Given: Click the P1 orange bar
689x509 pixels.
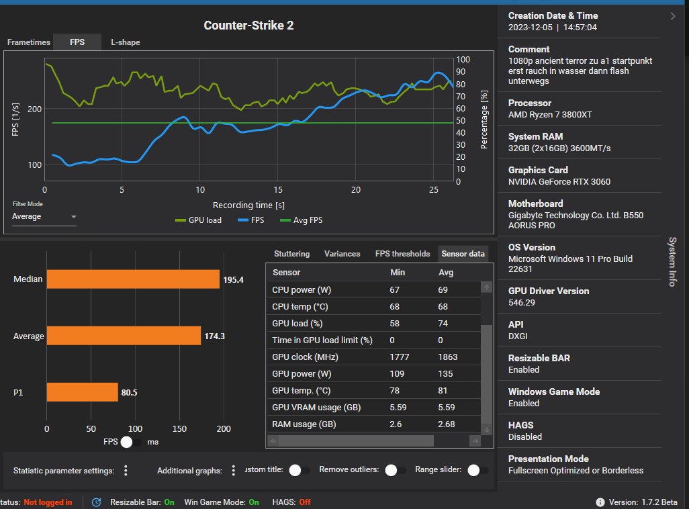Looking at the screenshot, I should pyautogui.click(x=83, y=392).
